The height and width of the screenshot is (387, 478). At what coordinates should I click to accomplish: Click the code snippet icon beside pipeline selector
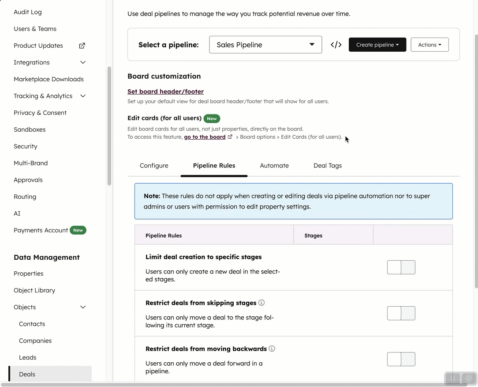pyautogui.click(x=336, y=44)
